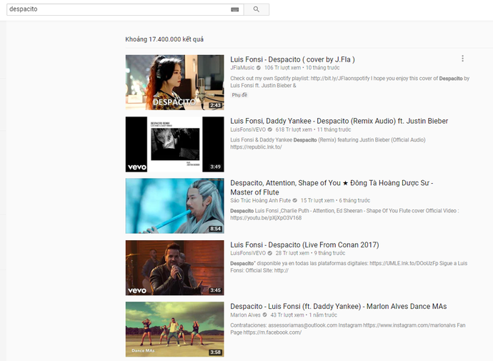493x361 pixels.
Task: Click '15 Tr lượt xem' view count
Action: tap(317, 200)
